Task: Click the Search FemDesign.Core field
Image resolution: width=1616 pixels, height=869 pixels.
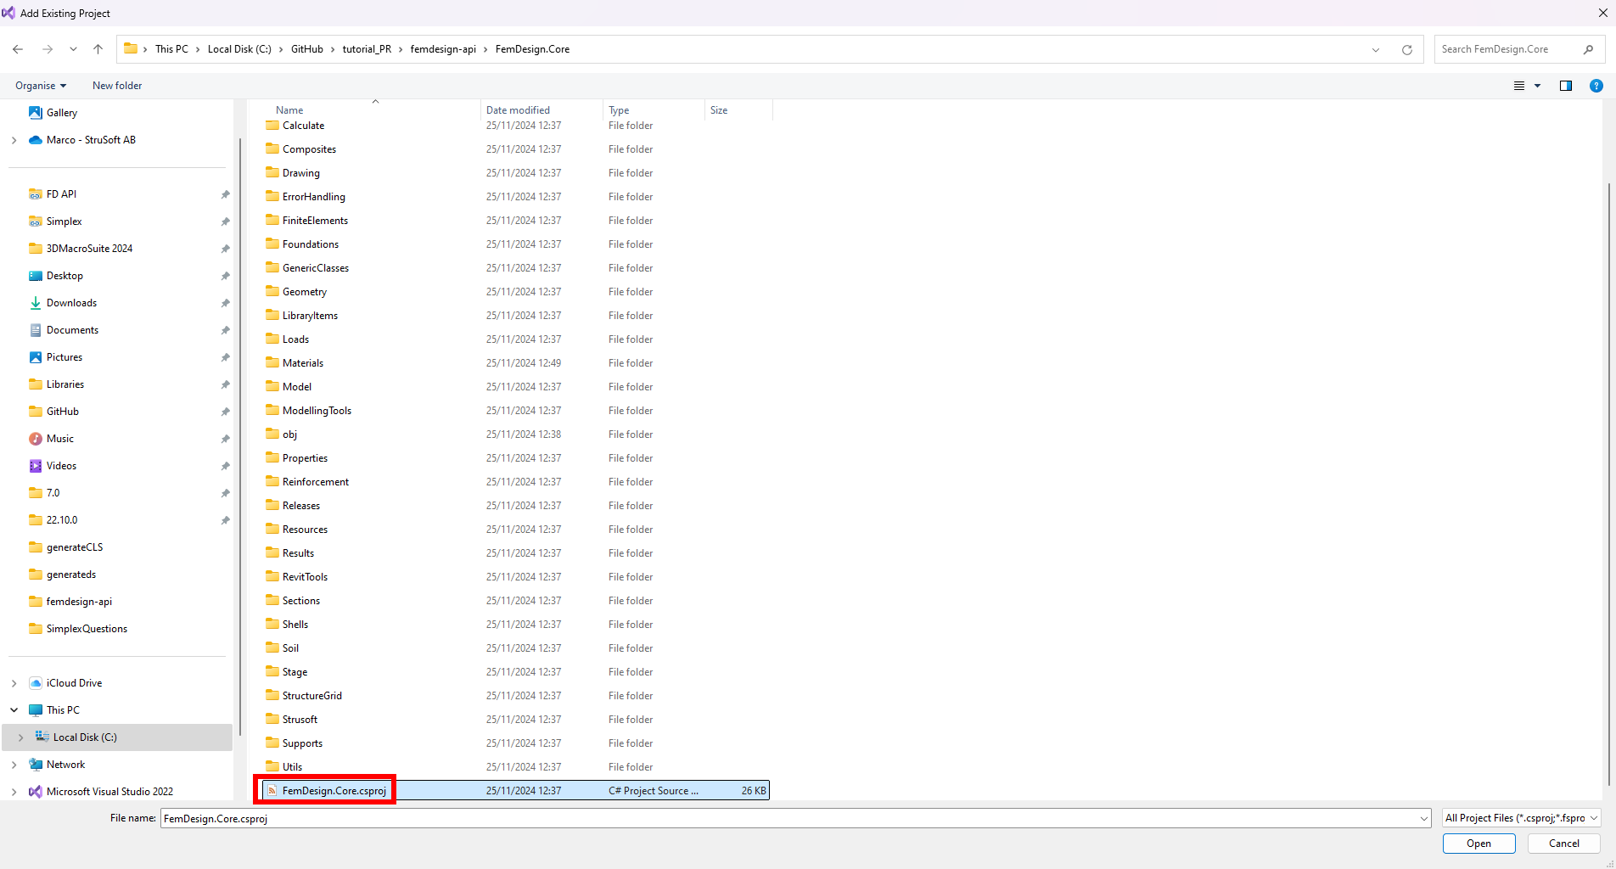Action: [1507, 49]
